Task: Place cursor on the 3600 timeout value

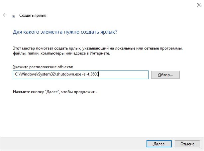Action: pos(94,74)
